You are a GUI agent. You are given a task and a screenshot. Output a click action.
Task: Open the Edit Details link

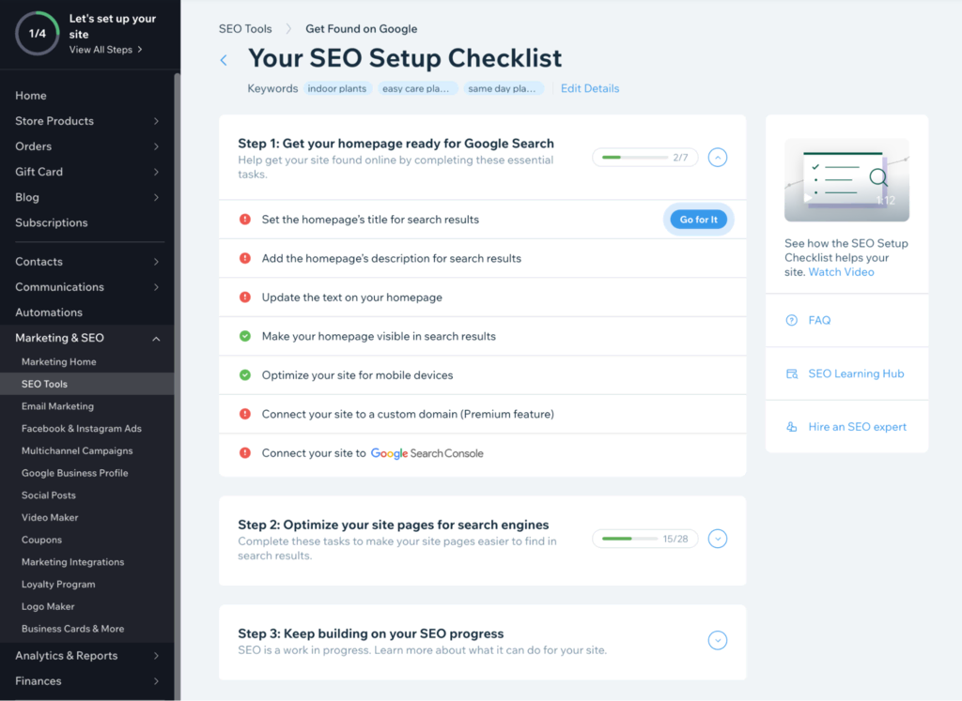click(590, 88)
